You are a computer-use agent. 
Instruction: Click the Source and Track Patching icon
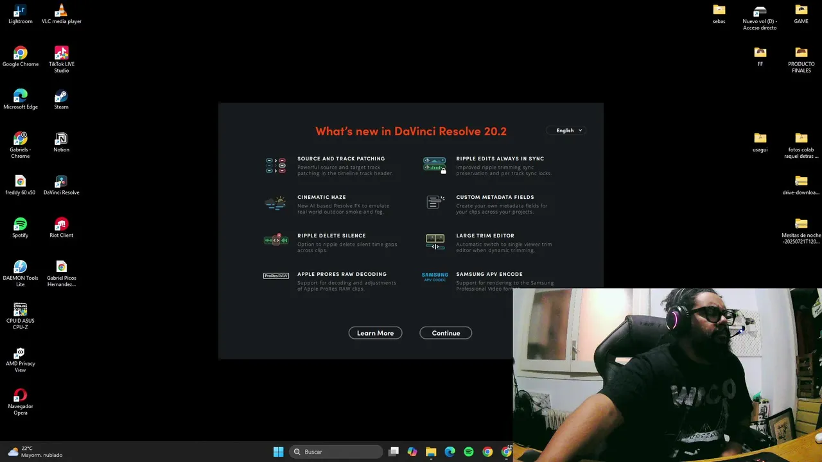pyautogui.click(x=275, y=166)
